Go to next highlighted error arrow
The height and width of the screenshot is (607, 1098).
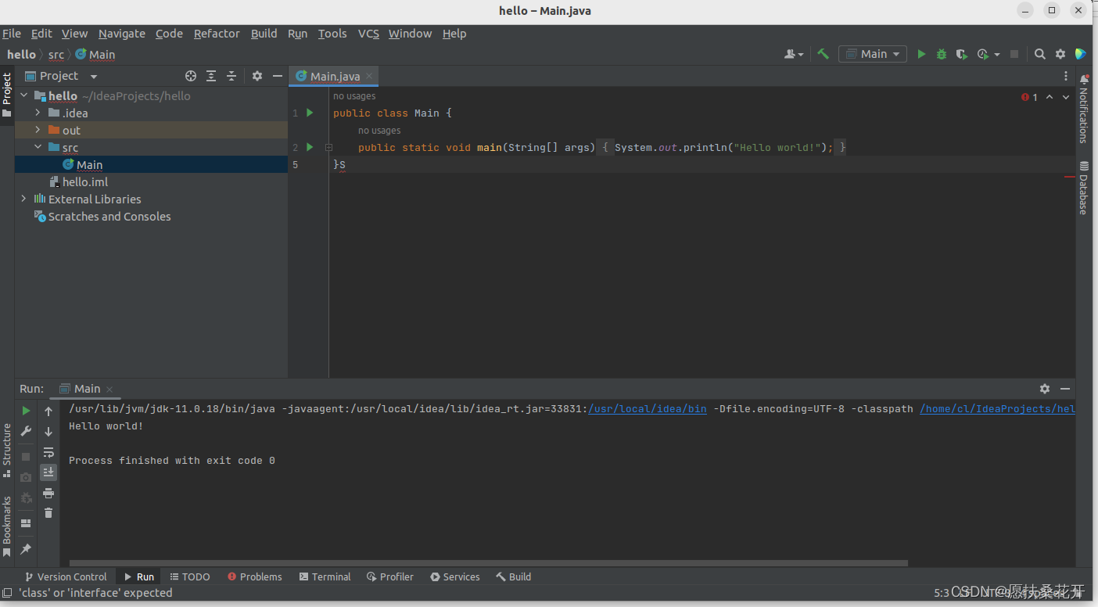[x=1066, y=97]
